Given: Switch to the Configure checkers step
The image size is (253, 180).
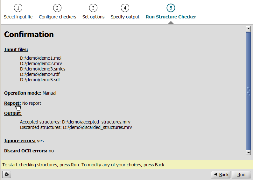Looking at the screenshot, I should click(x=57, y=17).
